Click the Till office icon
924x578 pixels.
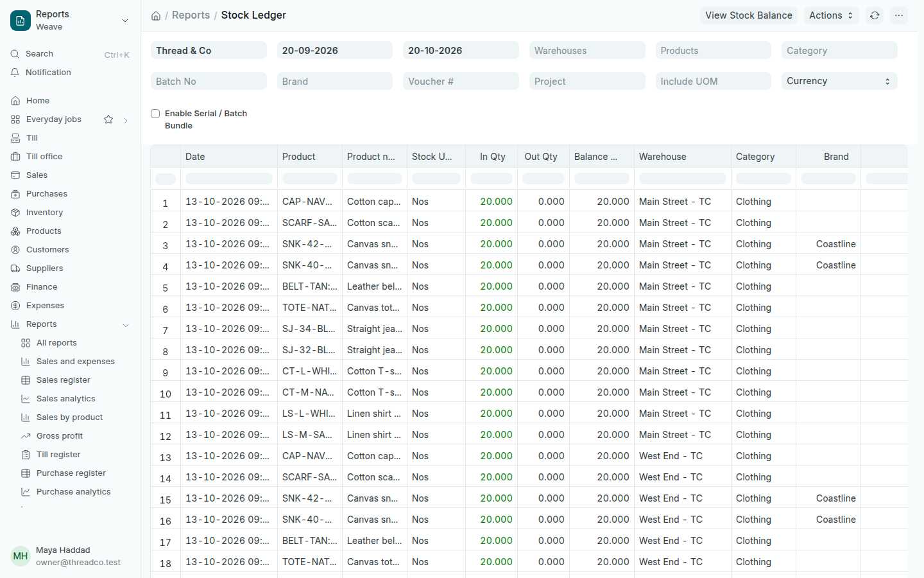click(15, 157)
